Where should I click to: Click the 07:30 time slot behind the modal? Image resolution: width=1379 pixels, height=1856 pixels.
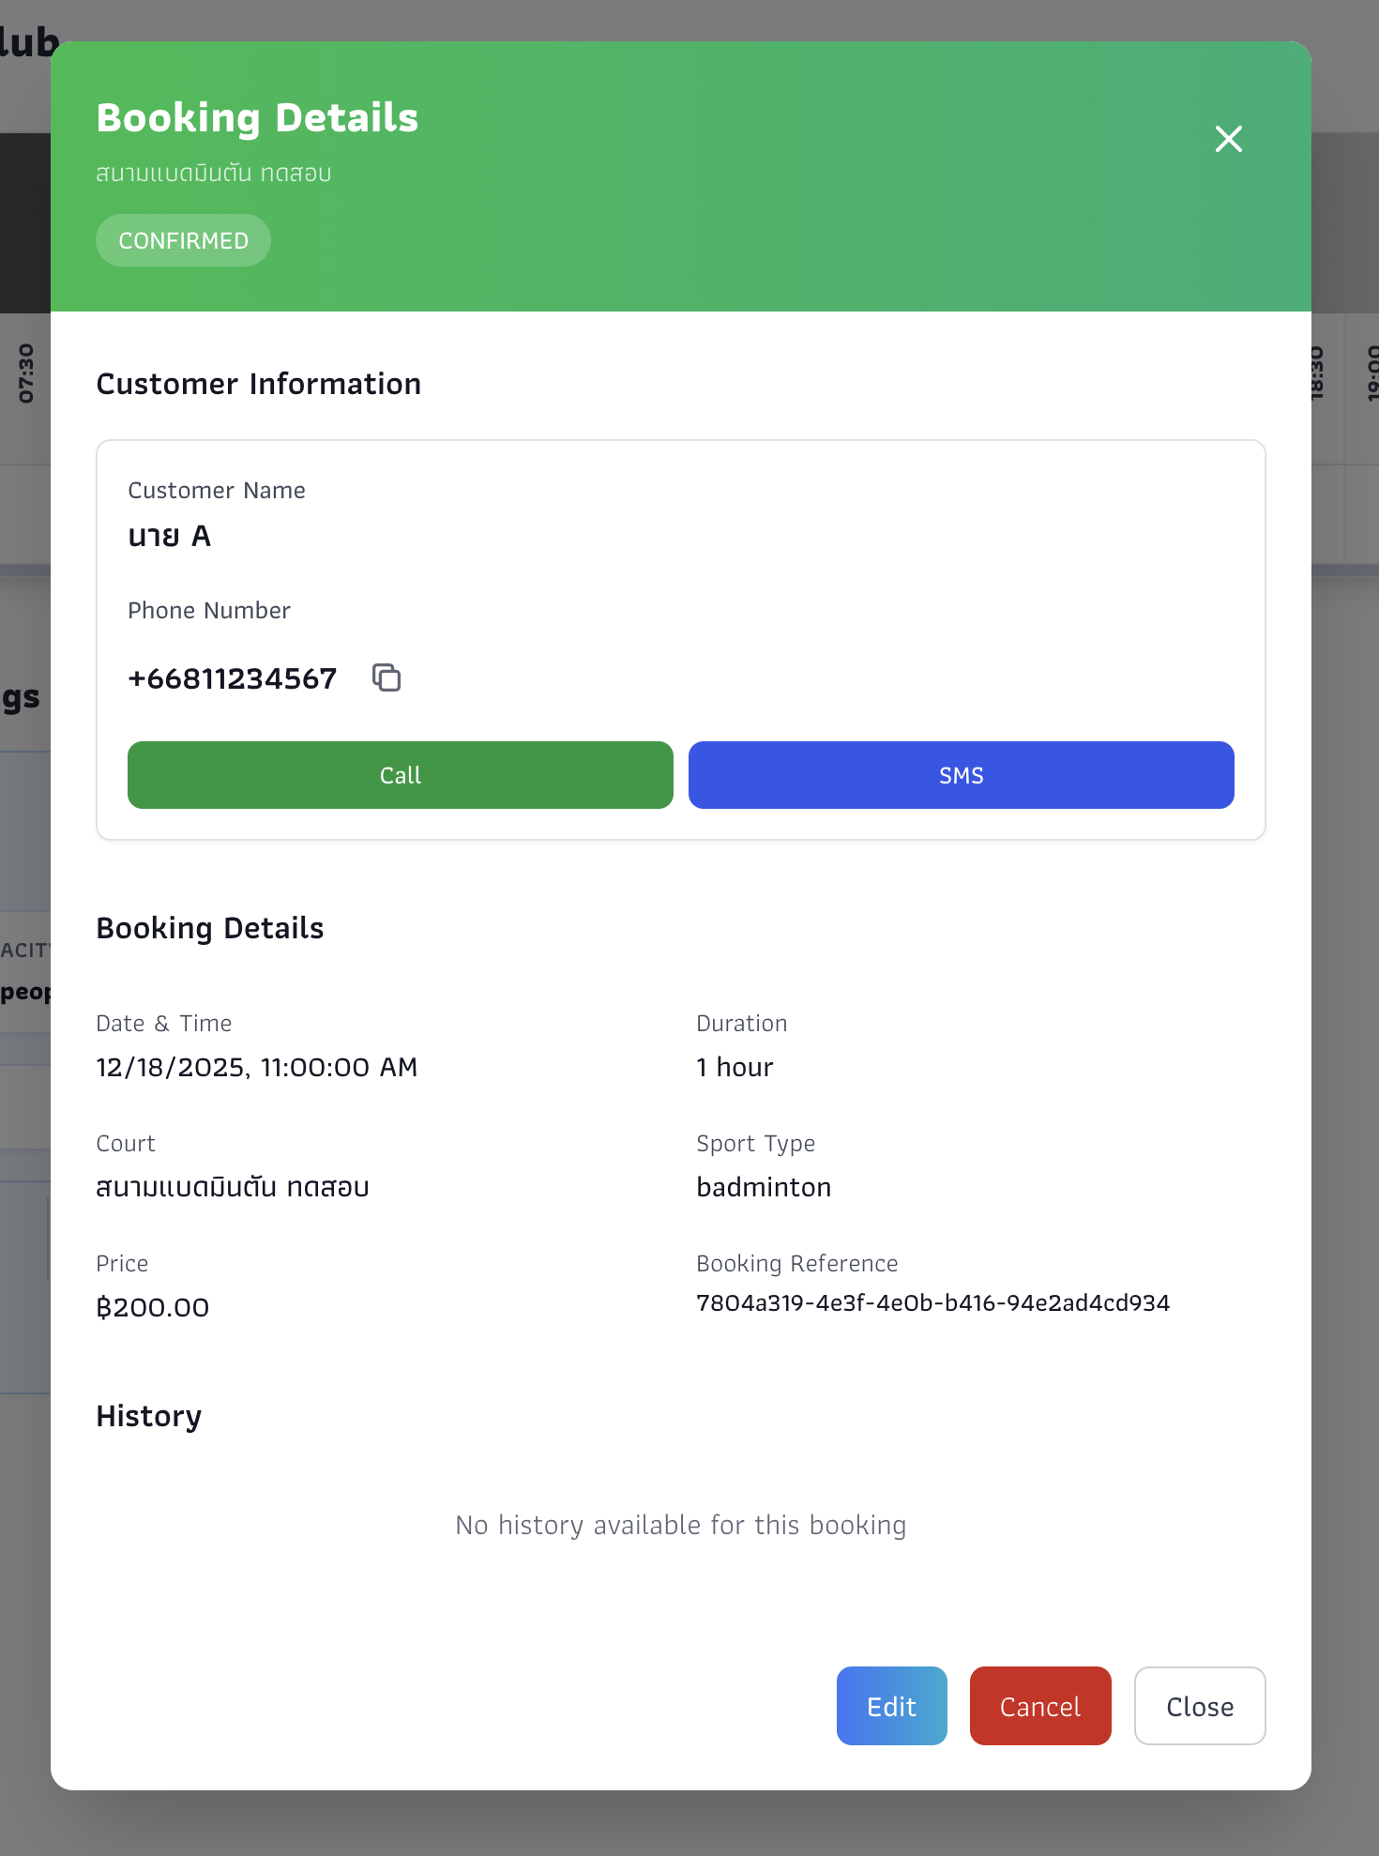[25, 373]
